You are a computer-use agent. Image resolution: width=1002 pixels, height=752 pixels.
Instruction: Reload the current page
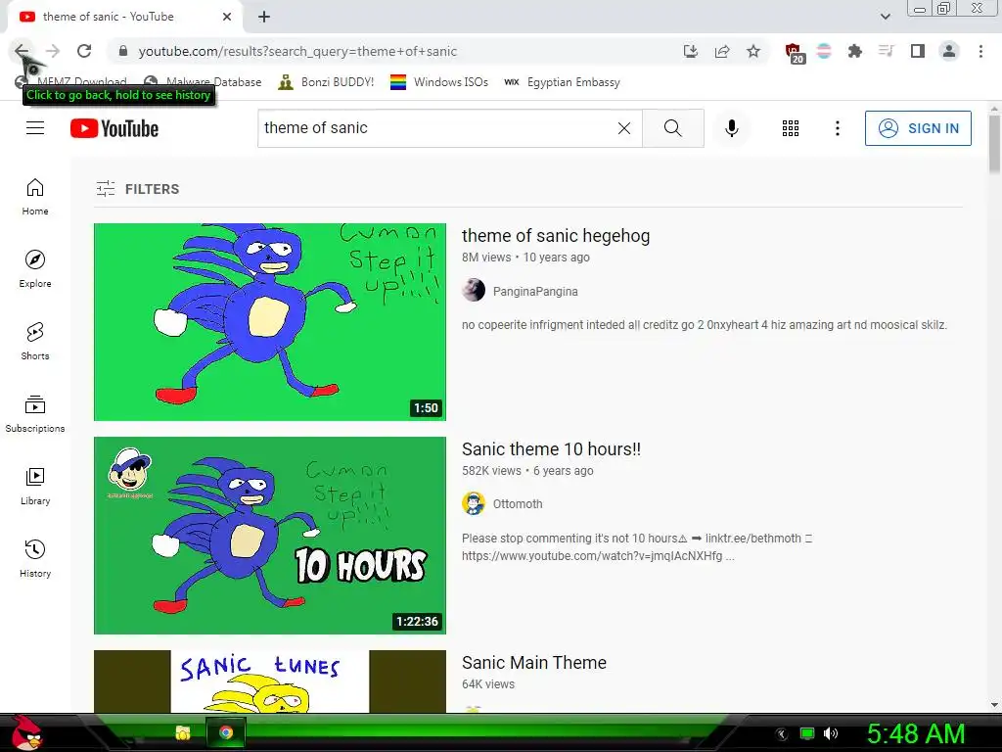point(84,51)
